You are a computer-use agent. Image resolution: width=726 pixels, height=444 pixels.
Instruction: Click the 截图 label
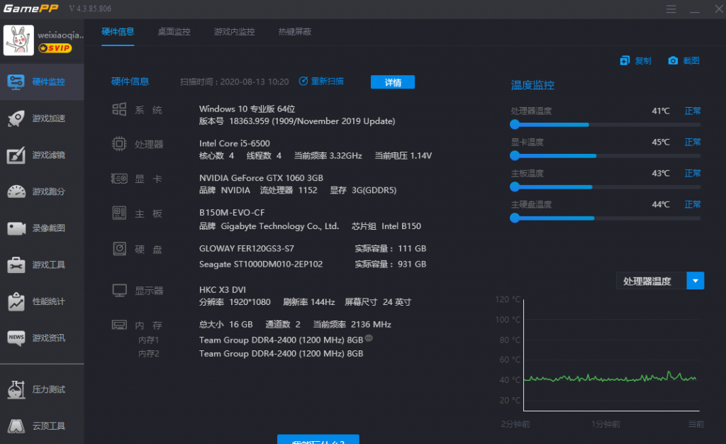click(691, 61)
